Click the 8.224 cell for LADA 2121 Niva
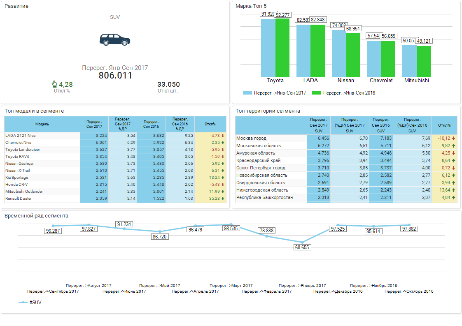The height and width of the screenshot is (326, 462). 94,136
